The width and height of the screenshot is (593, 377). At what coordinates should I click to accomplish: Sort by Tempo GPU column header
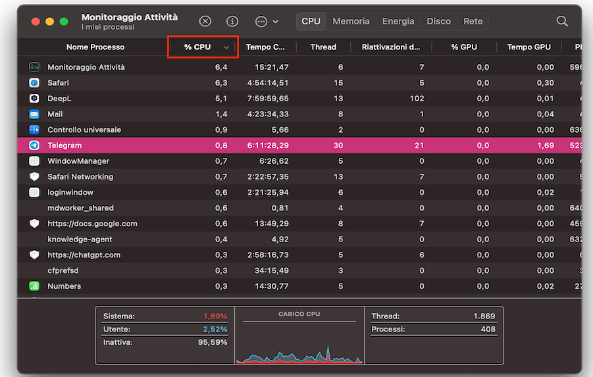(529, 47)
